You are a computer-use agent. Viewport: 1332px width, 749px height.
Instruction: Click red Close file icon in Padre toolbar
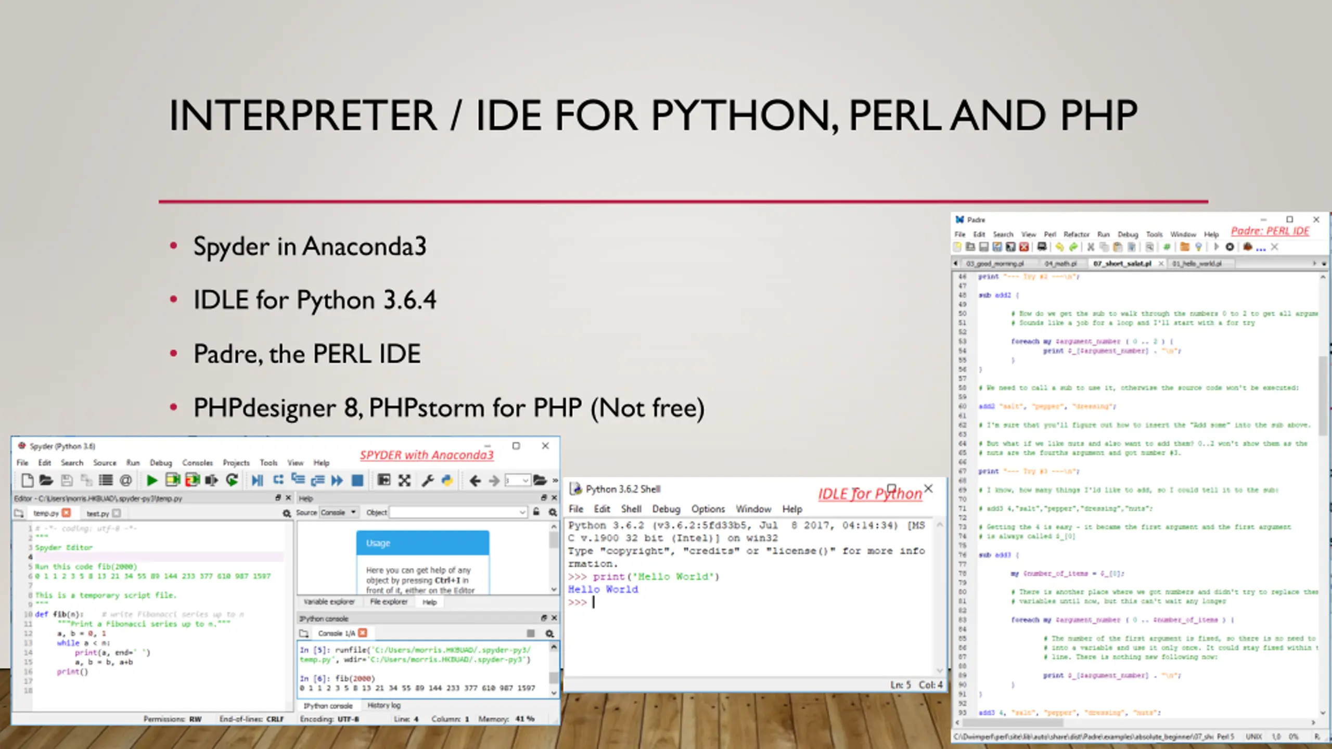[1024, 247]
